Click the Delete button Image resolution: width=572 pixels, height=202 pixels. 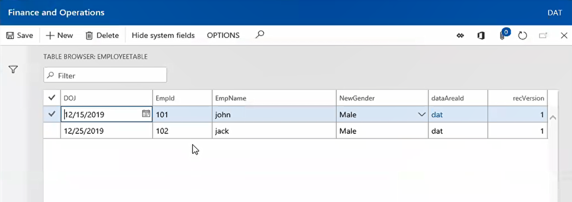[102, 35]
